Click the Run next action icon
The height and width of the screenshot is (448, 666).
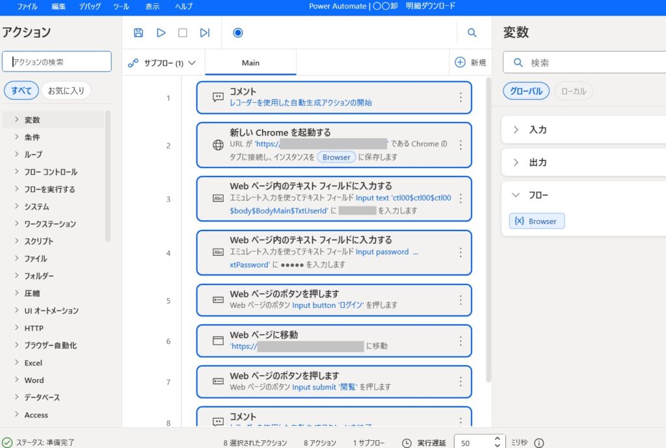pyautogui.click(x=205, y=33)
